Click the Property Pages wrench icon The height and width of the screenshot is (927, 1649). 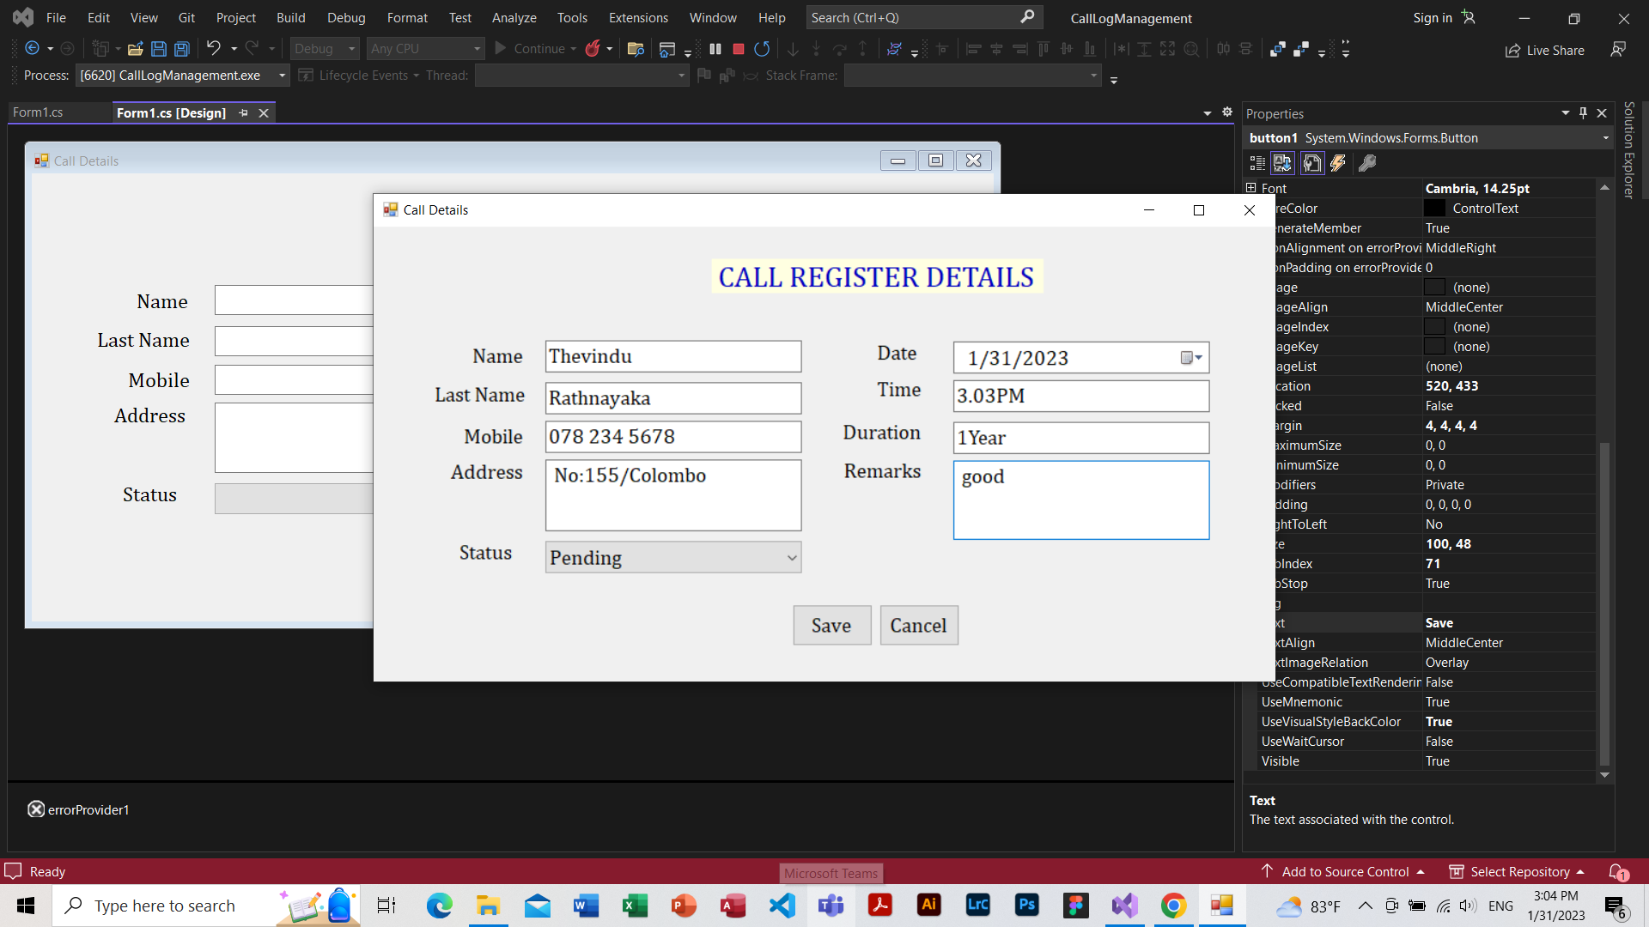tap(1367, 163)
